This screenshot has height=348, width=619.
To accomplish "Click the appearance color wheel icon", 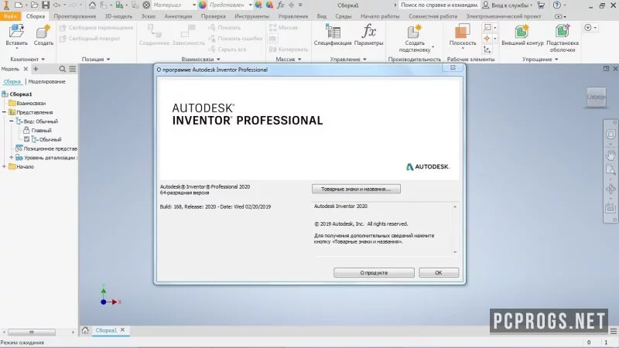I will [x=203, y=5].
